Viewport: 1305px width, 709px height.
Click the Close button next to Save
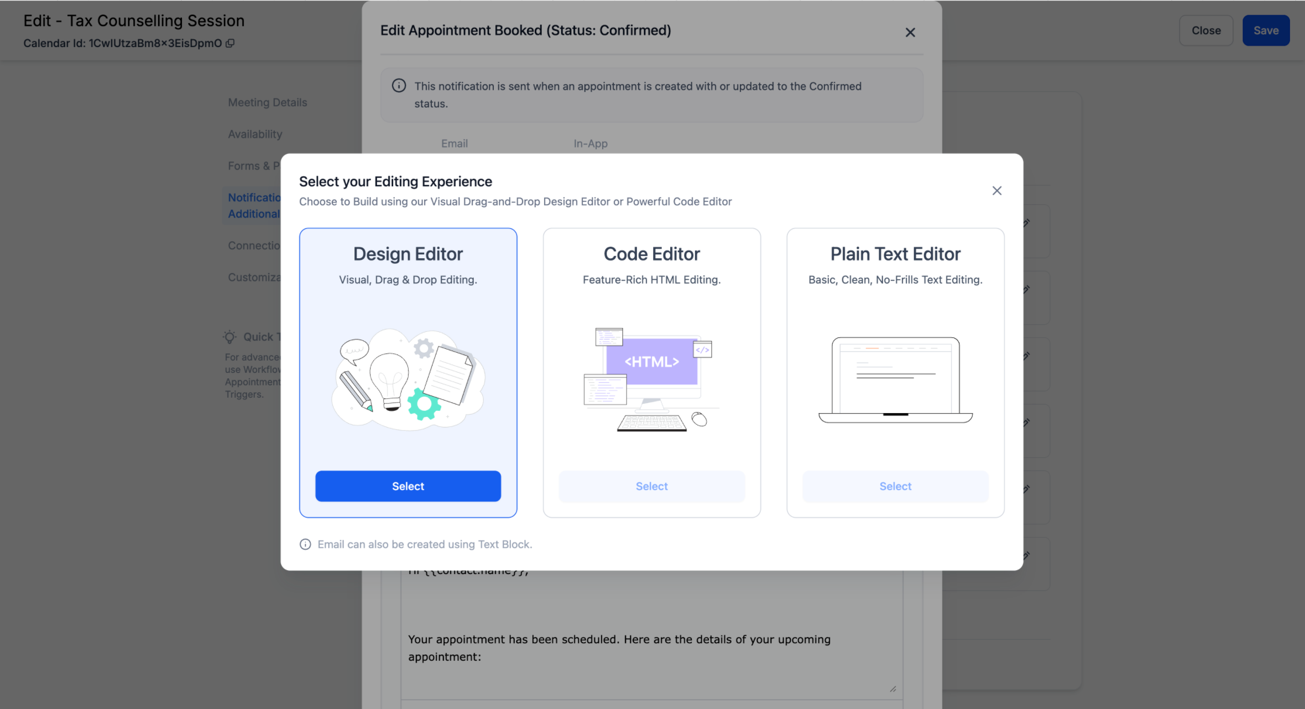coord(1205,30)
